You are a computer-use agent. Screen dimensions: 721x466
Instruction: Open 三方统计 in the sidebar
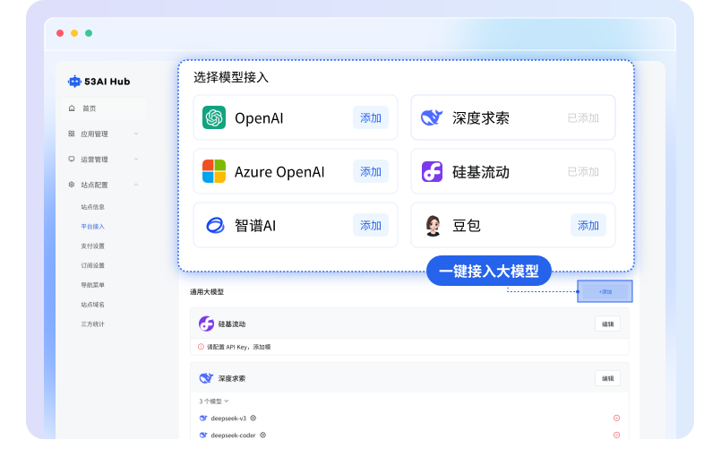point(93,324)
